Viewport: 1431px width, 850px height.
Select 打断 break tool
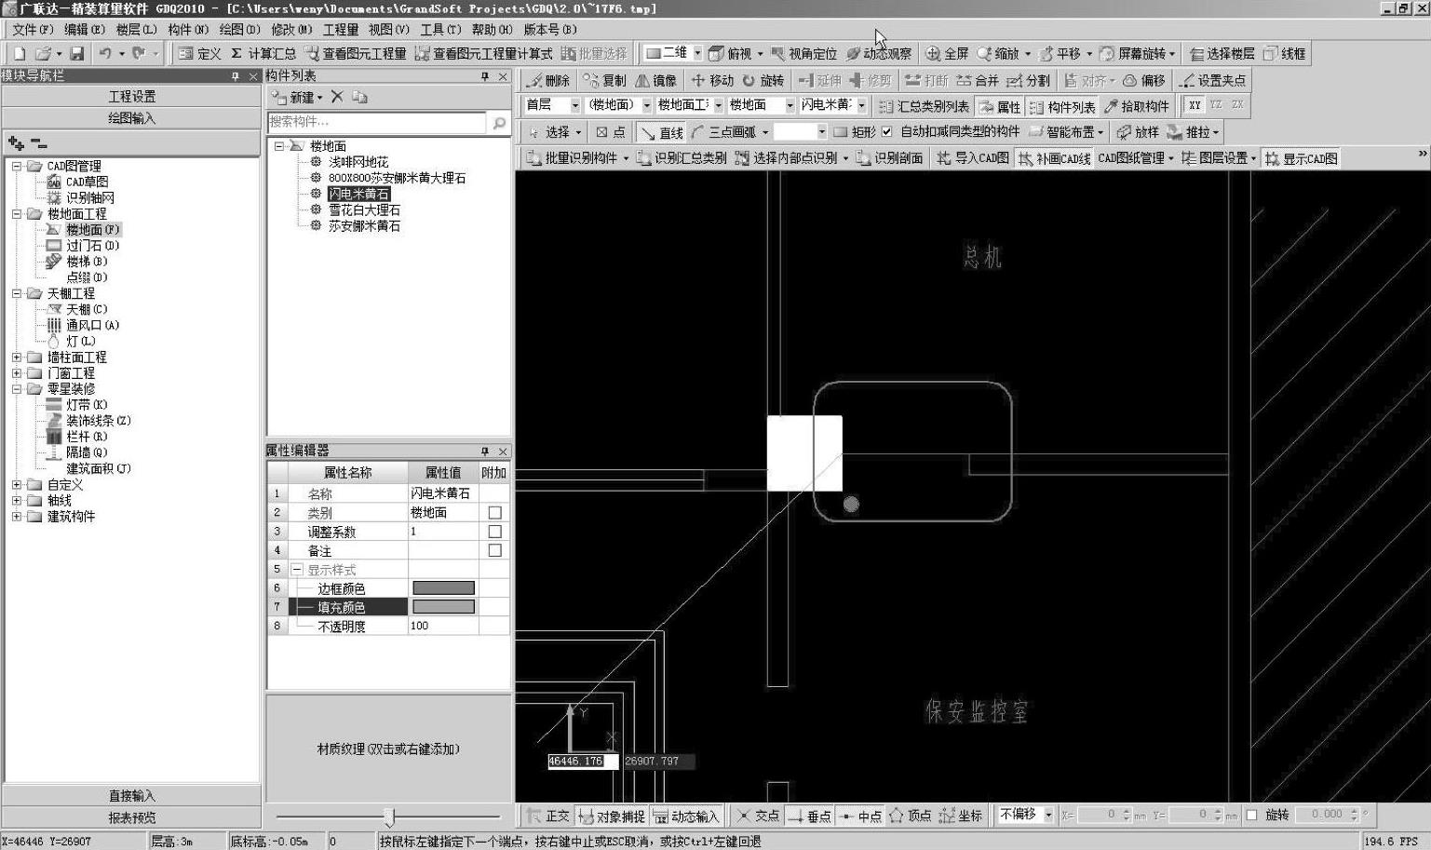926,81
